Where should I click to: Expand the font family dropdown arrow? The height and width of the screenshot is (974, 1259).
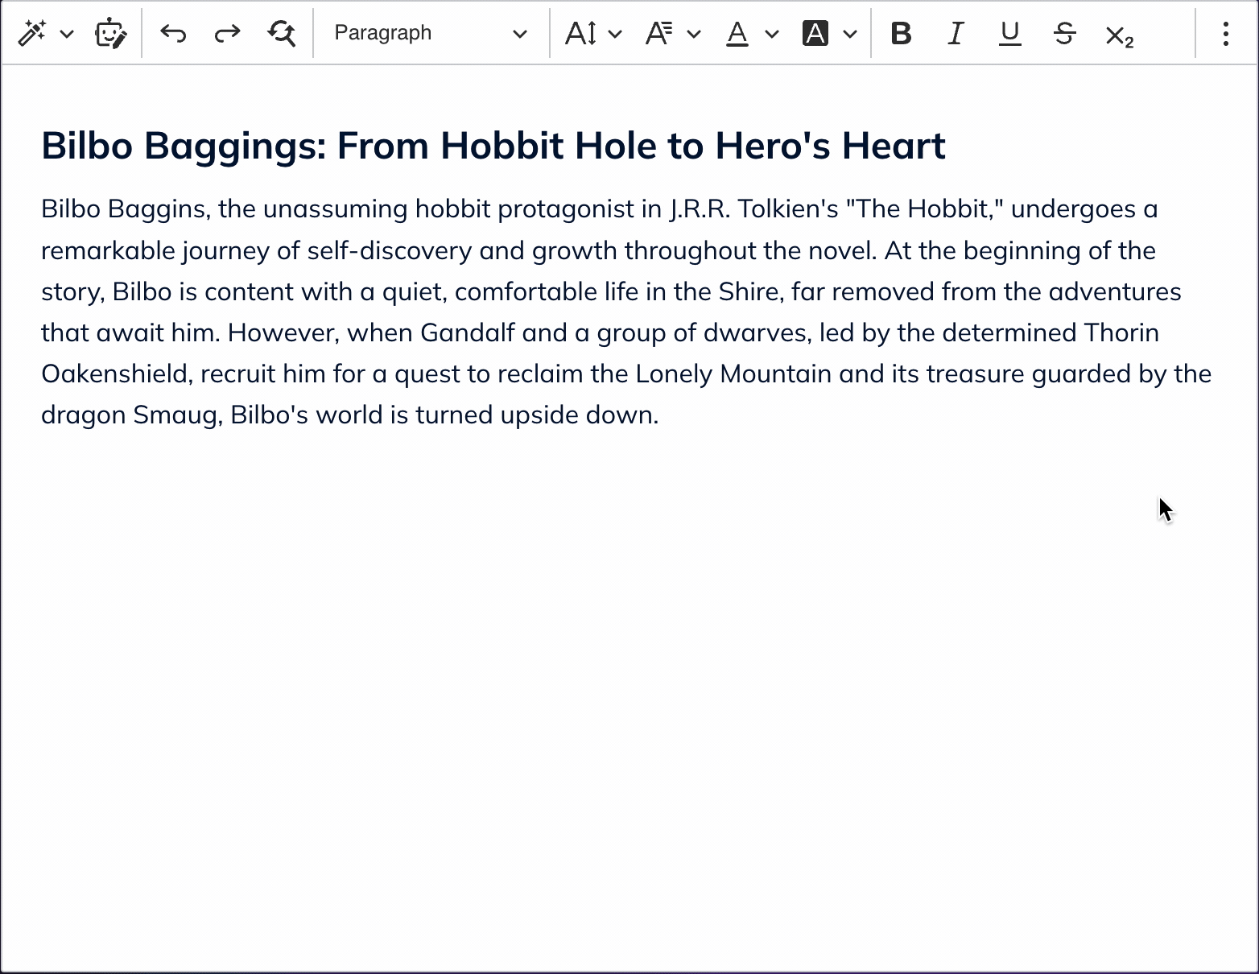tap(694, 34)
